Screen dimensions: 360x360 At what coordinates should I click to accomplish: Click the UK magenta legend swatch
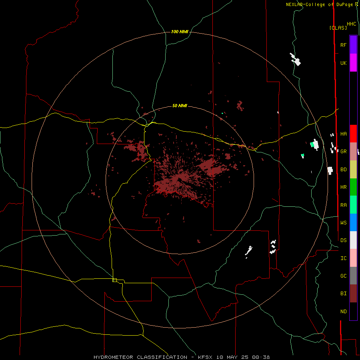[x=353, y=63]
